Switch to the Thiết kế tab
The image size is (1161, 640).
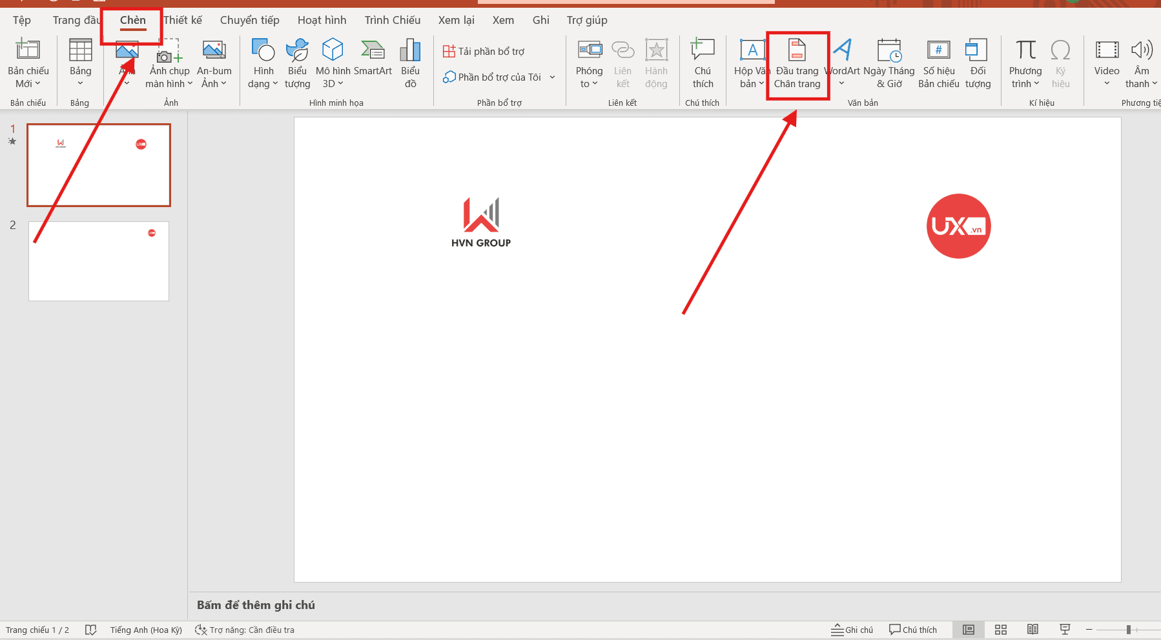[183, 20]
